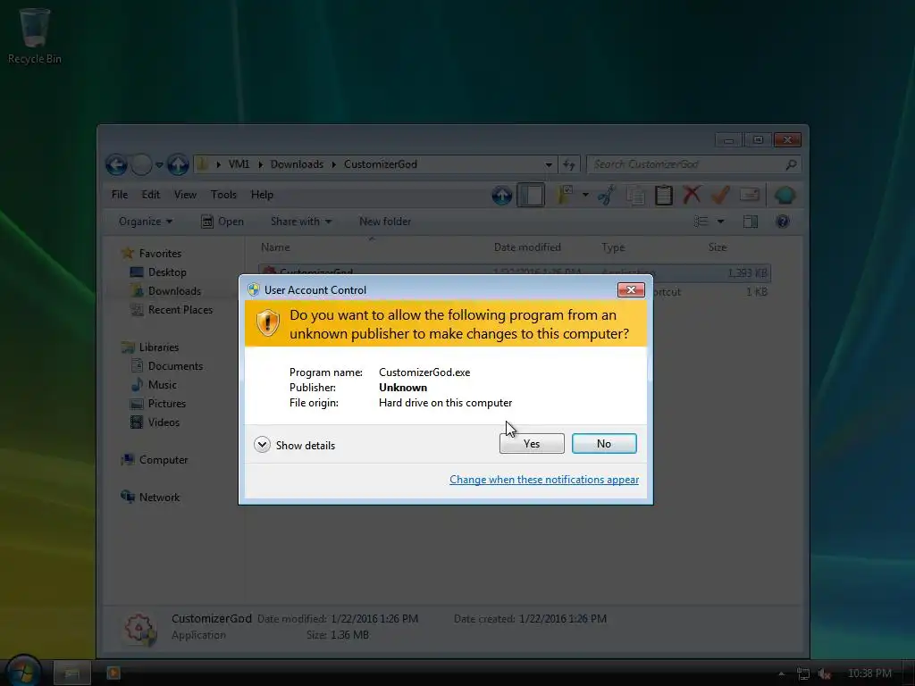Click the media player taskbar icon
Image resolution: width=915 pixels, height=686 pixels.
click(113, 673)
